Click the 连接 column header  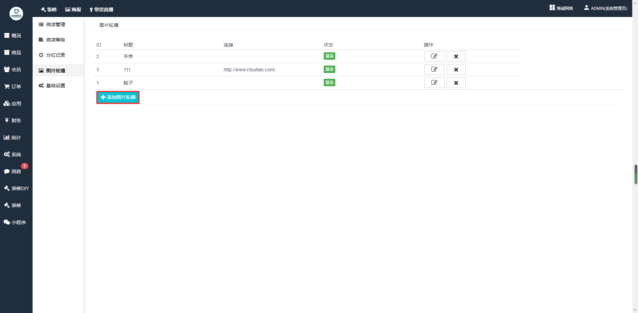tap(228, 45)
